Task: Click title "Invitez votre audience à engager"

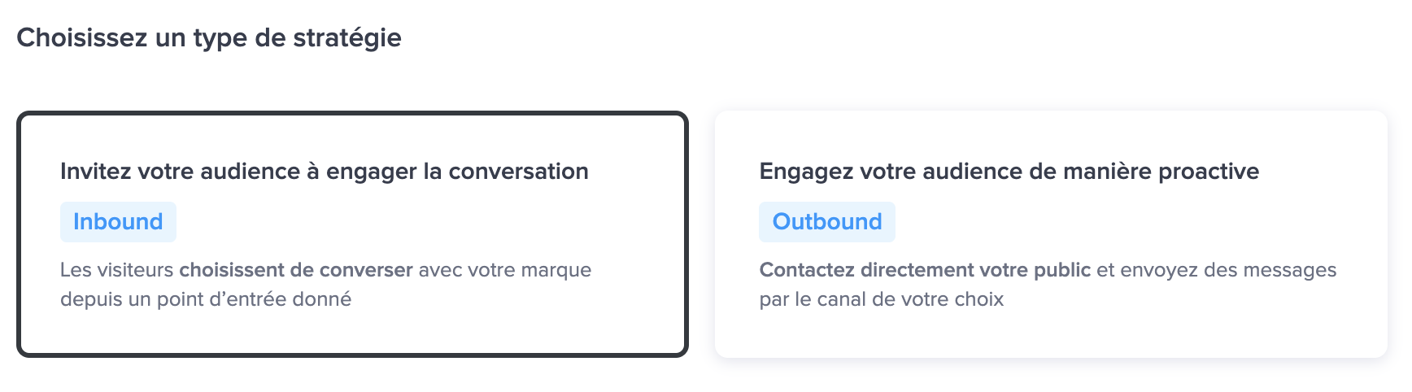Action: coord(324,172)
